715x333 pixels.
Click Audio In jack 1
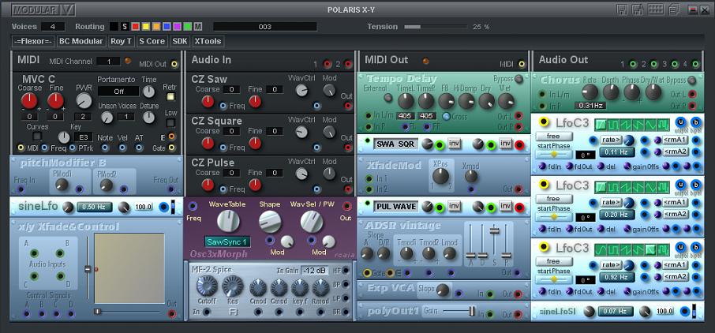coord(328,64)
